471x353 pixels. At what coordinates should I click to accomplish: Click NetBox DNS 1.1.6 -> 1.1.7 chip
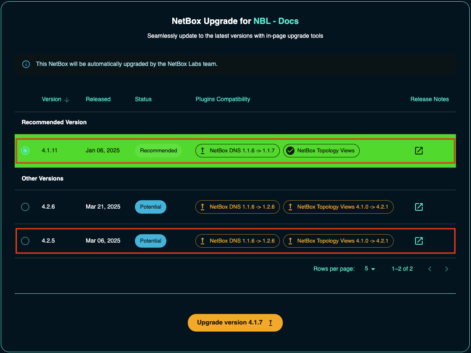coord(237,151)
